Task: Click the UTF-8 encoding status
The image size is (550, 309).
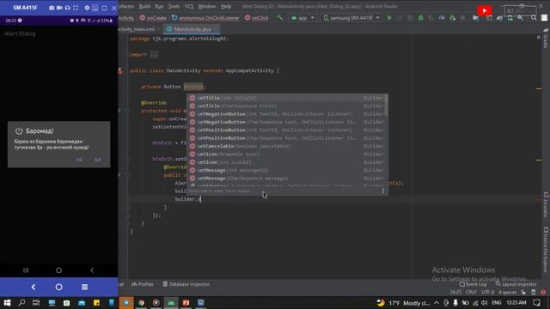Action: click(487, 292)
